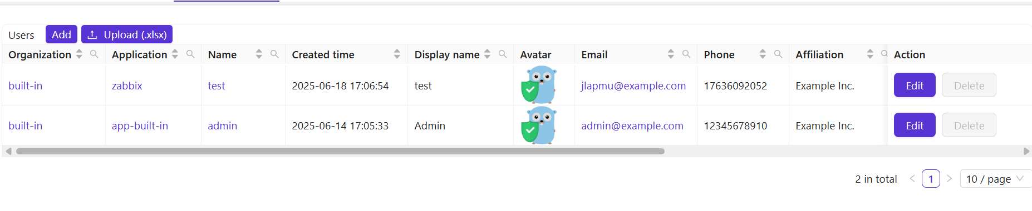Screen dimensions: 1032x211
Task: Open search filter for Phone column
Action: point(778,54)
